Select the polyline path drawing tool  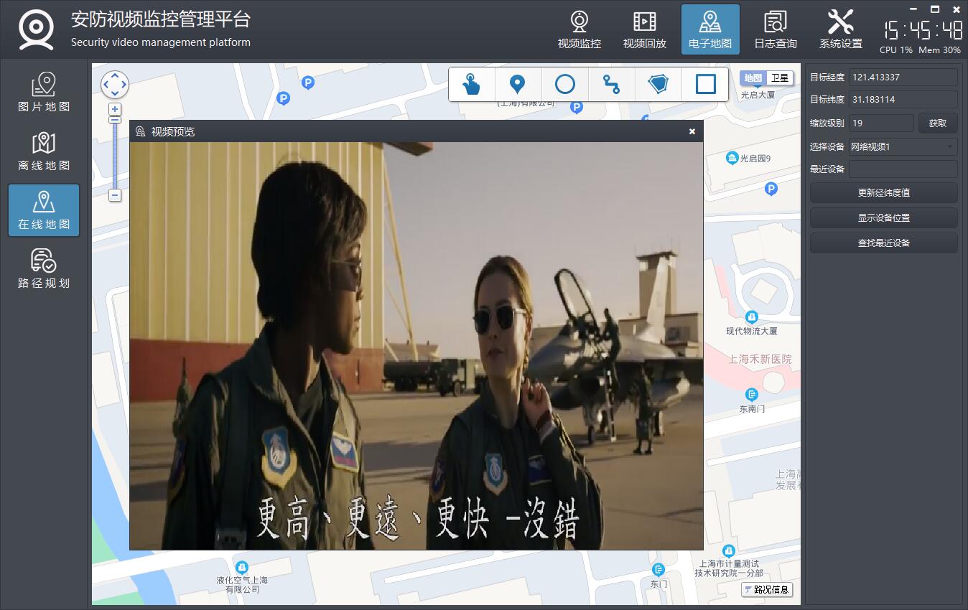point(611,85)
